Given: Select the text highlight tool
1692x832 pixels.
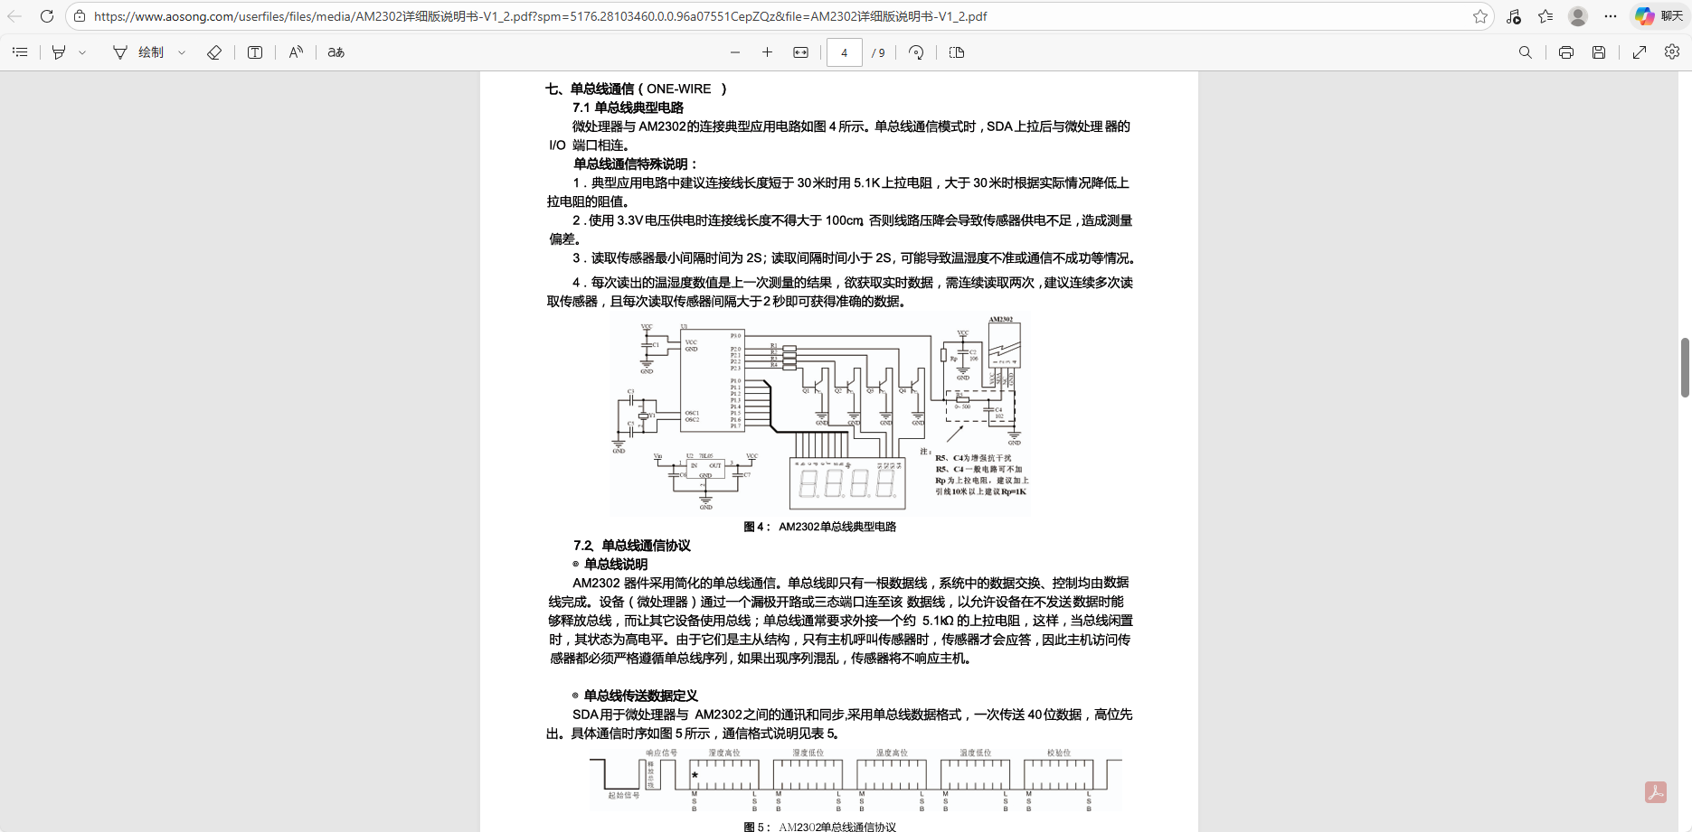Looking at the screenshot, I should pyautogui.click(x=56, y=51).
